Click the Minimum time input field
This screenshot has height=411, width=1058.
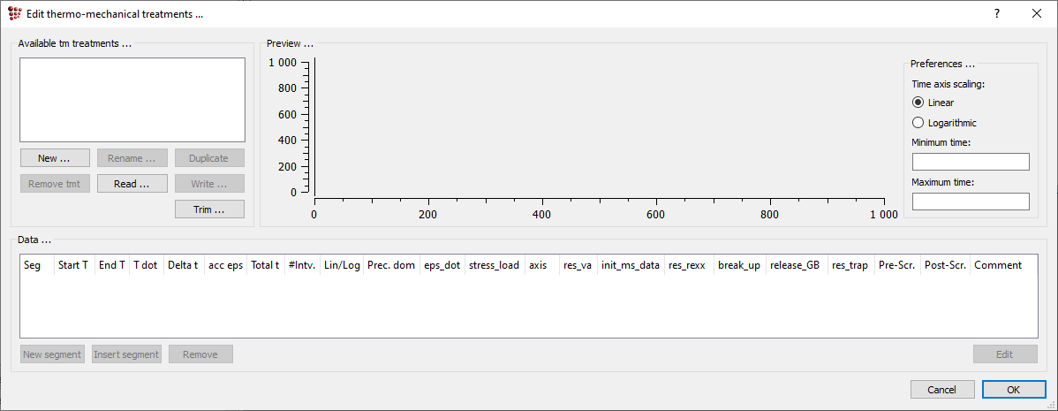pos(971,162)
